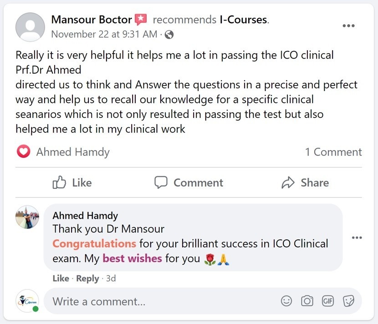The width and height of the screenshot is (378, 324).
Task: Open the emoji picker in comment box
Action: point(286,301)
